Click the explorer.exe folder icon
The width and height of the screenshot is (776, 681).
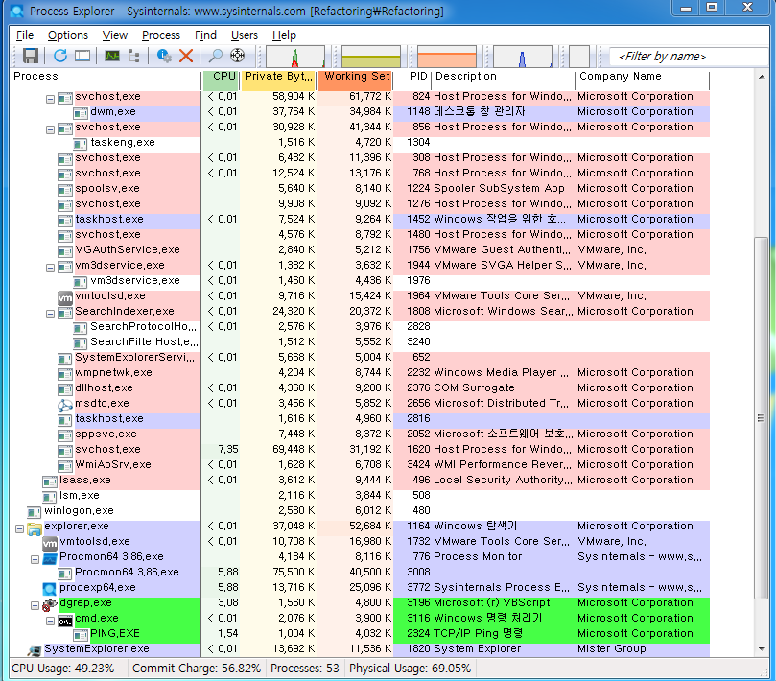pyautogui.click(x=35, y=529)
